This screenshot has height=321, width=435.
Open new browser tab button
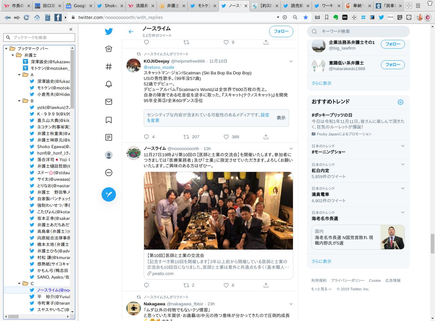(409, 6)
